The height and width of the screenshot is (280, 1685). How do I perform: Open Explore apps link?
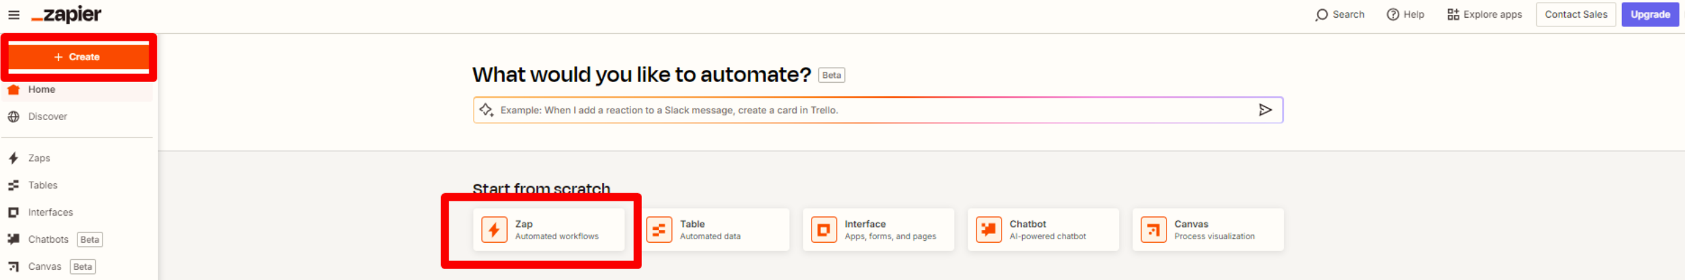1492,14
